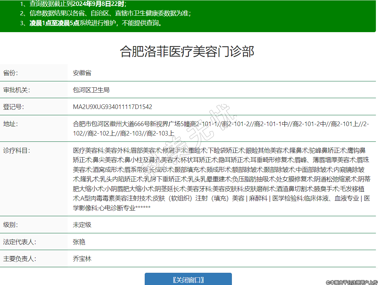Click the clinic title 合肥洛菲医疗美容门诊部
378x285 pixels.
pyautogui.click(x=187, y=51)
